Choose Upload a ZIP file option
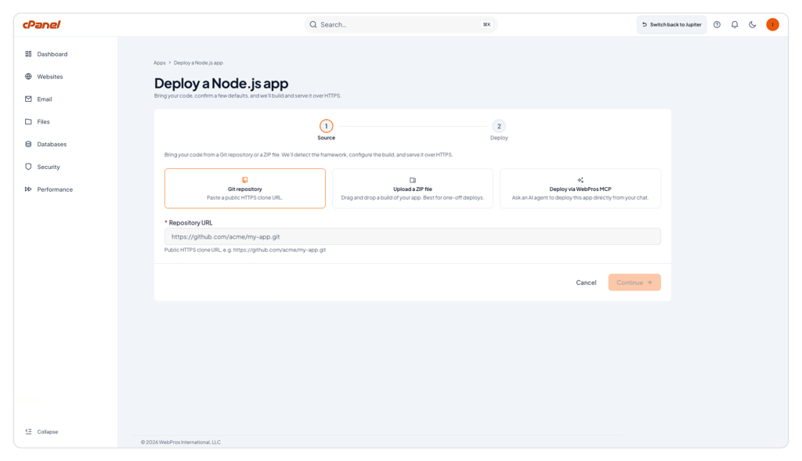Image resolution: width=802 pixels, height=461 pixels. (412, 188)
